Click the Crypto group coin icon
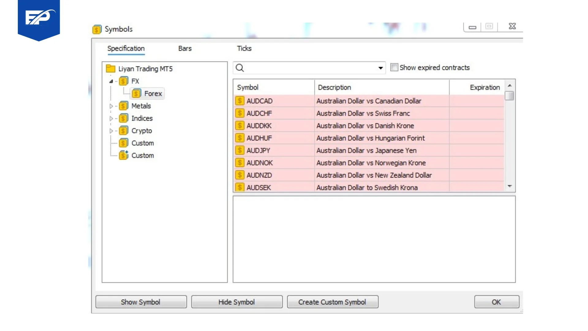The width and height of the screenshot is (588, 331). click(123, 131)
